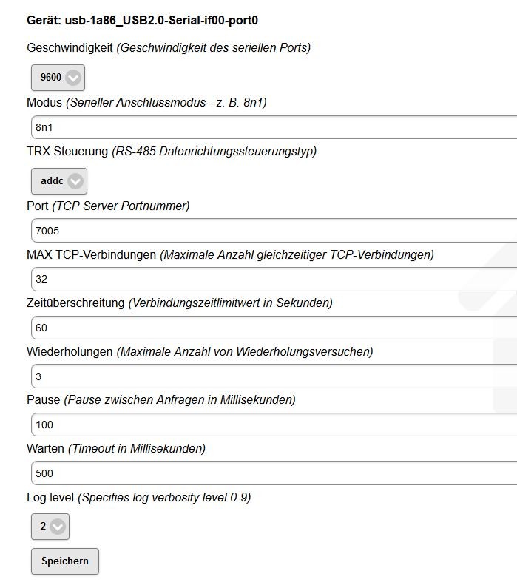
Task: Click the Zeitüberschreitung field with value 60
Action: click(x=274, y=328)
